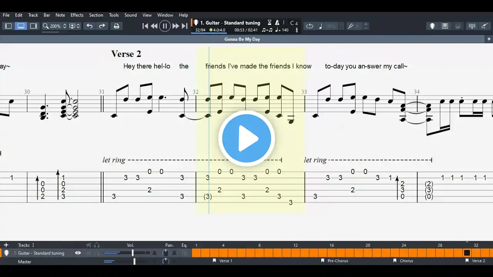Image resolution: width=493 pixels, height=277 pixels.
Task: Show the piano keyboard view
Action: [x=445, y=26]
